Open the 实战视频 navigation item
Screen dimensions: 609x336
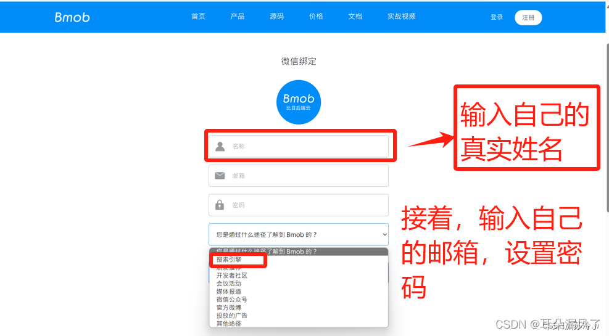point(401,16)
